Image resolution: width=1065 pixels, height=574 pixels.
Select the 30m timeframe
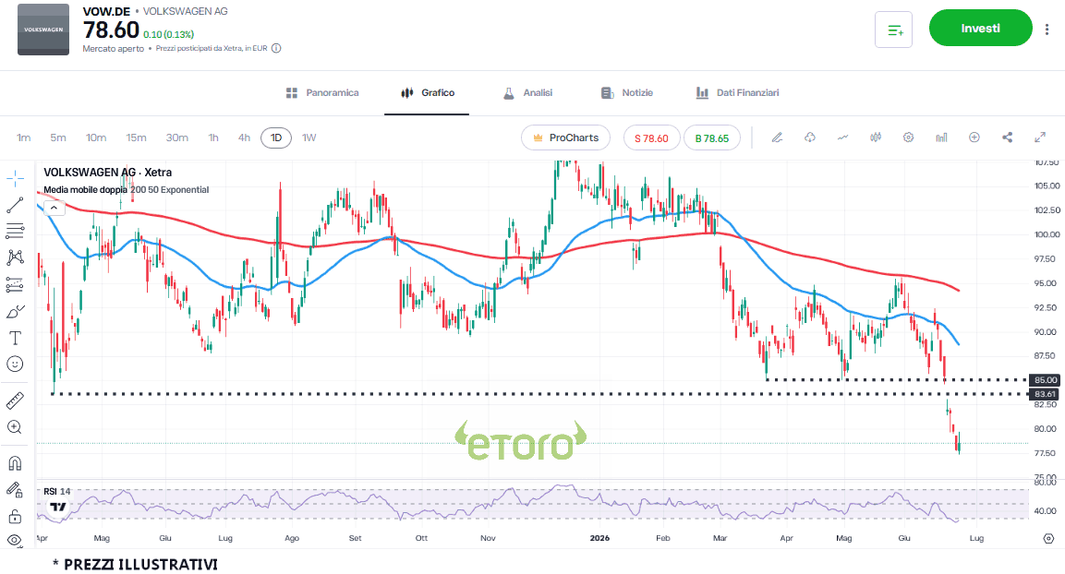[x=177, y=138]
